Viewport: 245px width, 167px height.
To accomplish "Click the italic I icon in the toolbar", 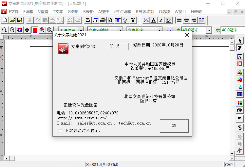I will (161, 20).
